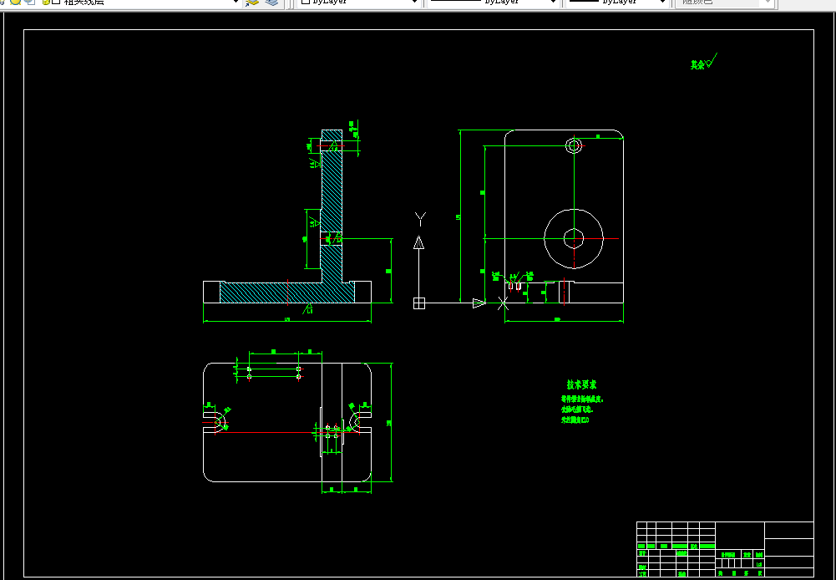Select third line under 技术要求 heading
This screenshot has width=836, height=580.
point(575,420)
